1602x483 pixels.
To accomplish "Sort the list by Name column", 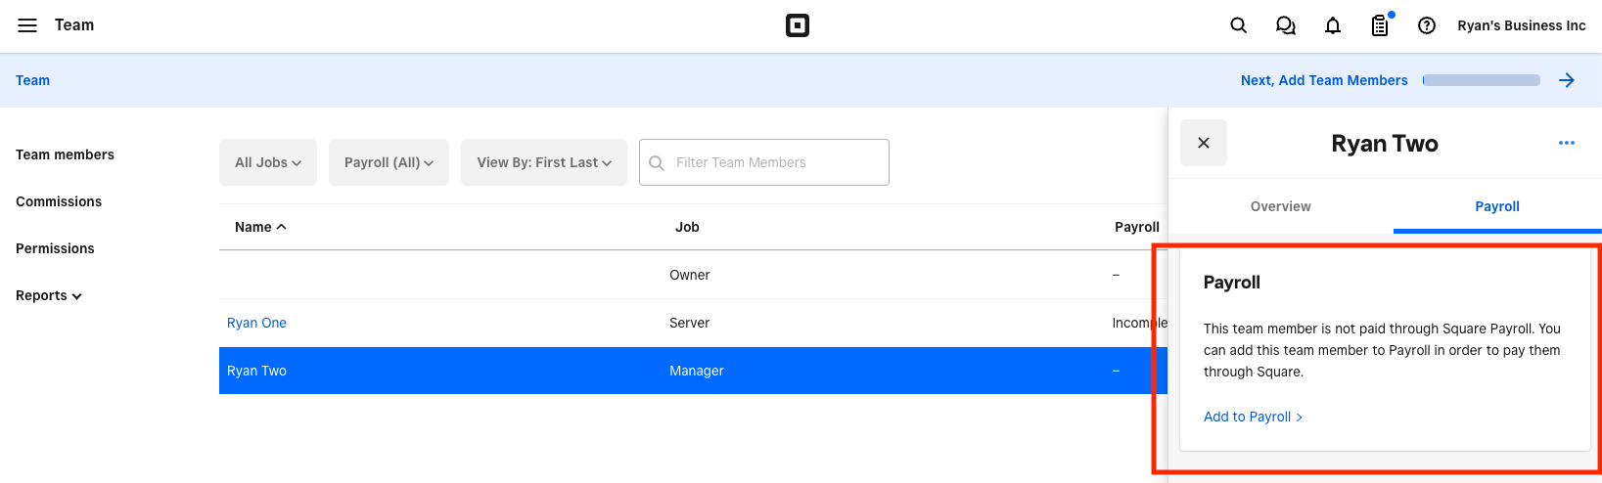I will (260, 227).
